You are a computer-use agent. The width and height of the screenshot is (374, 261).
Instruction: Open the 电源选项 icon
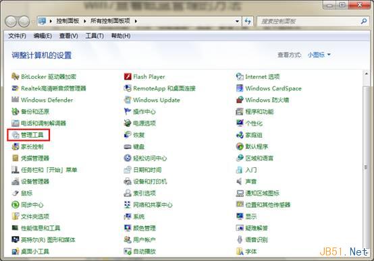[x=128, y=123]
